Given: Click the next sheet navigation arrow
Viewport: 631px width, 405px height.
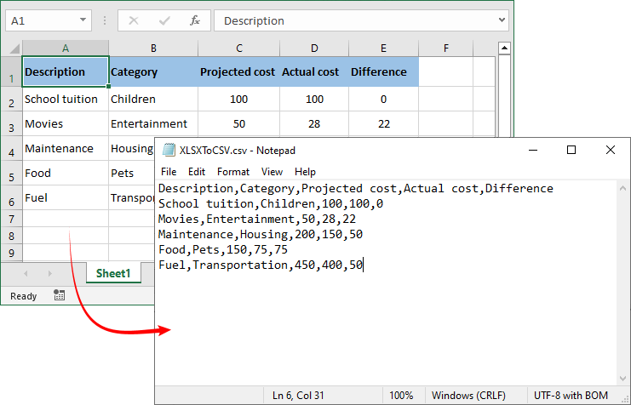Looking at the screenshot, I should click(50, 273).
